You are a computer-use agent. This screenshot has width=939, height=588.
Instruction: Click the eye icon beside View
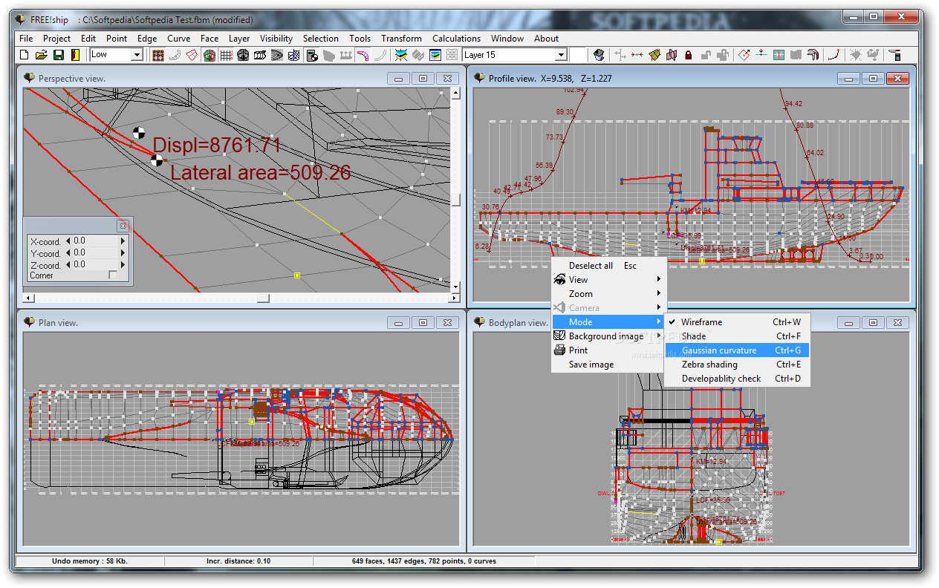click(560, 280)
